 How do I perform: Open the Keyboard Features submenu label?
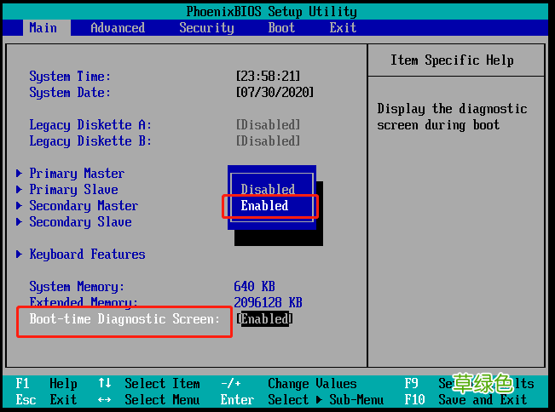pyautogui.click(x=87, y=254)
